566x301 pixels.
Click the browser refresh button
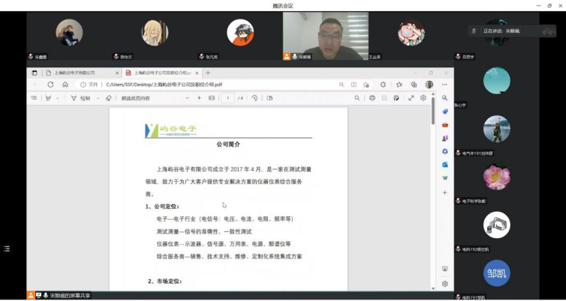[50, 85]
